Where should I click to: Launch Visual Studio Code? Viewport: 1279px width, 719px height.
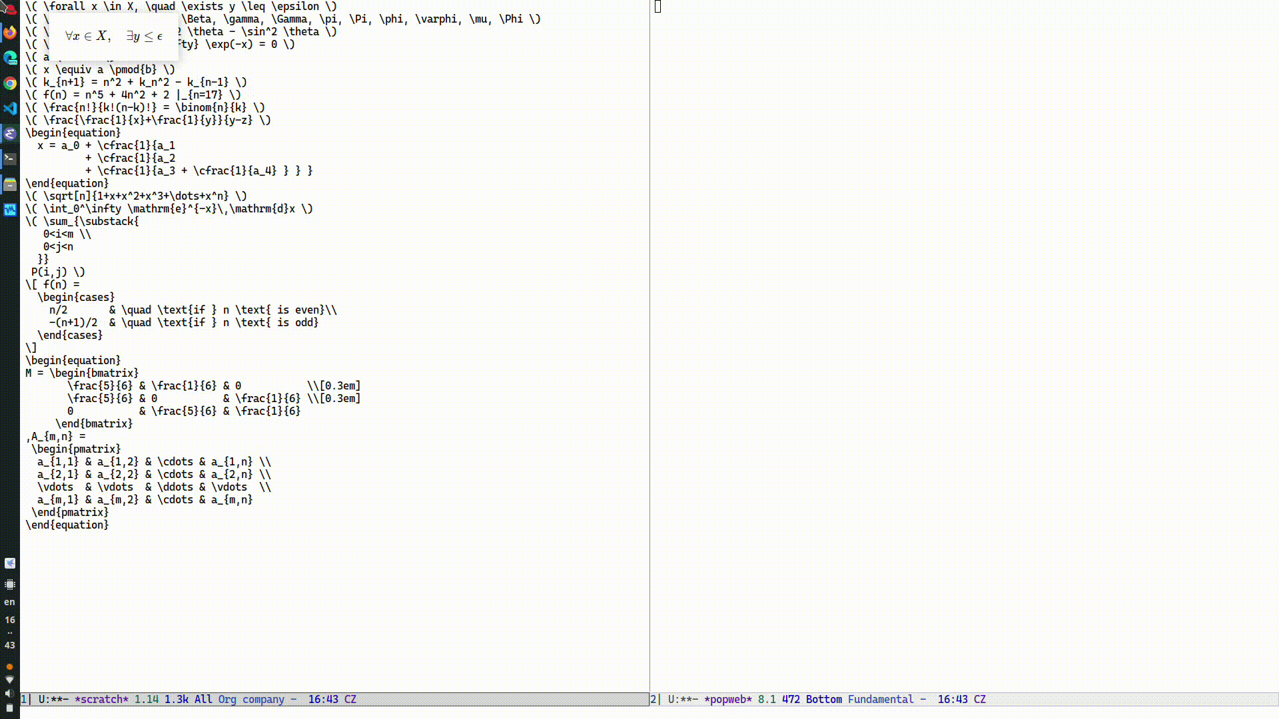point(10,109)
